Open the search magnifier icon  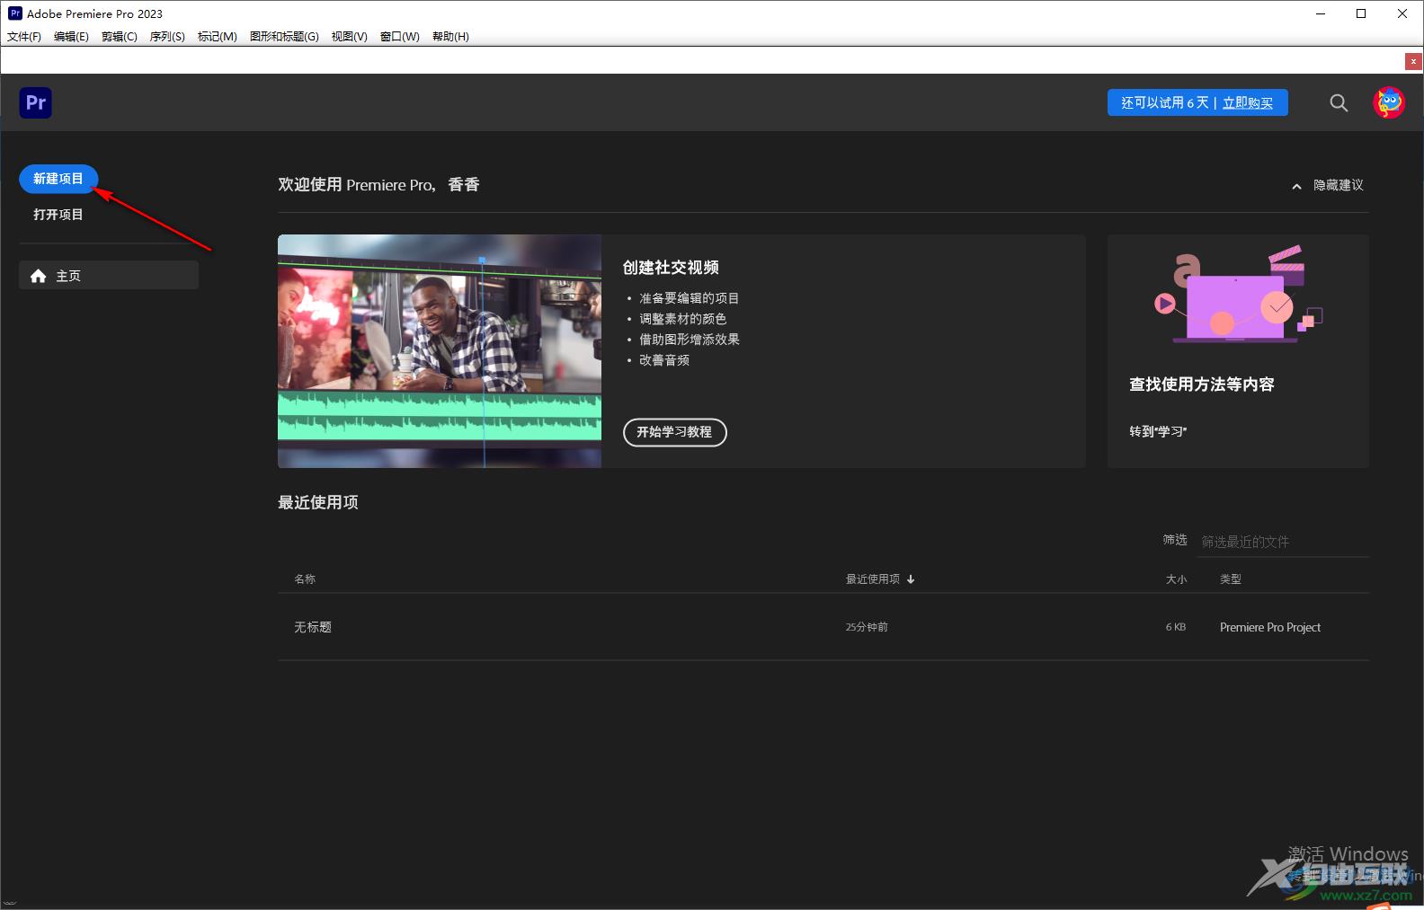(1339, 102)
